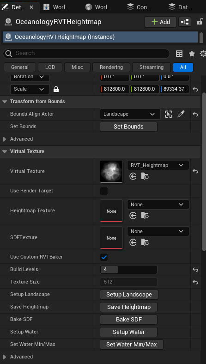Open the property matrix table icon
The width and height of the screenshot is (206, 364).
coord(179,54)
